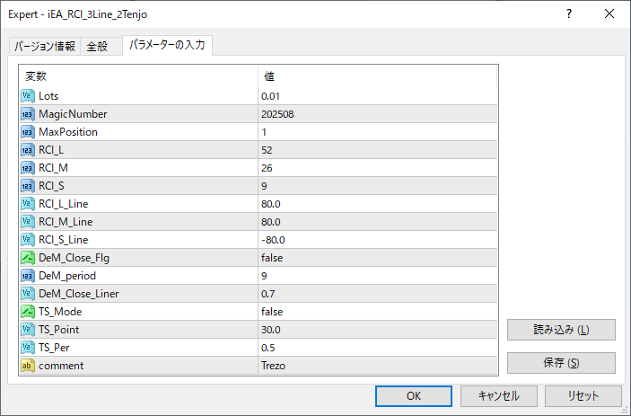
Task: Click the DeM_Close_Flg boolean type icon
Action: (x=28, y=257)
